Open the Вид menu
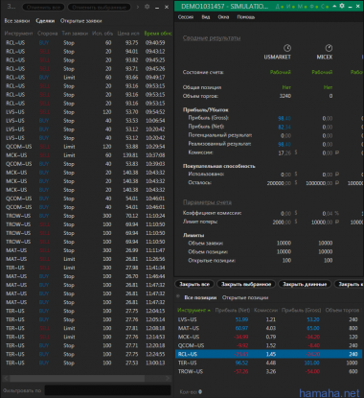The image size is (364, 398). coord(206,17)
